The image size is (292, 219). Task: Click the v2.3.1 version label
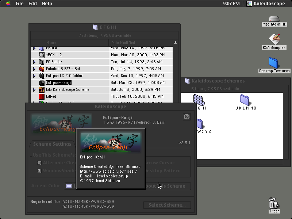tap(184, 143)
